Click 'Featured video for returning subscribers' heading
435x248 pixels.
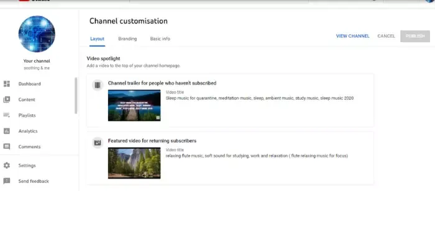point(152,141)
